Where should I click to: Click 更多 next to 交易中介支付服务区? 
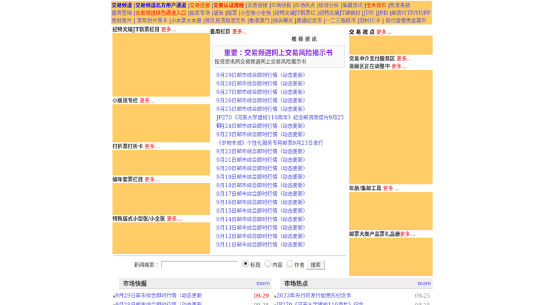coord(404,58)
